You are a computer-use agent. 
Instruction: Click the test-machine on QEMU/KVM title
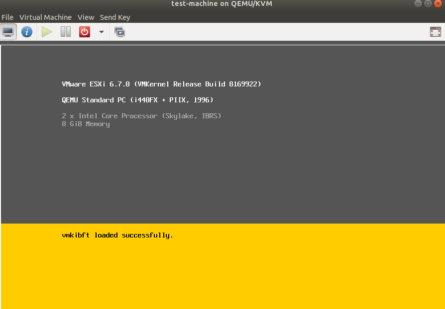click(222, 3)
